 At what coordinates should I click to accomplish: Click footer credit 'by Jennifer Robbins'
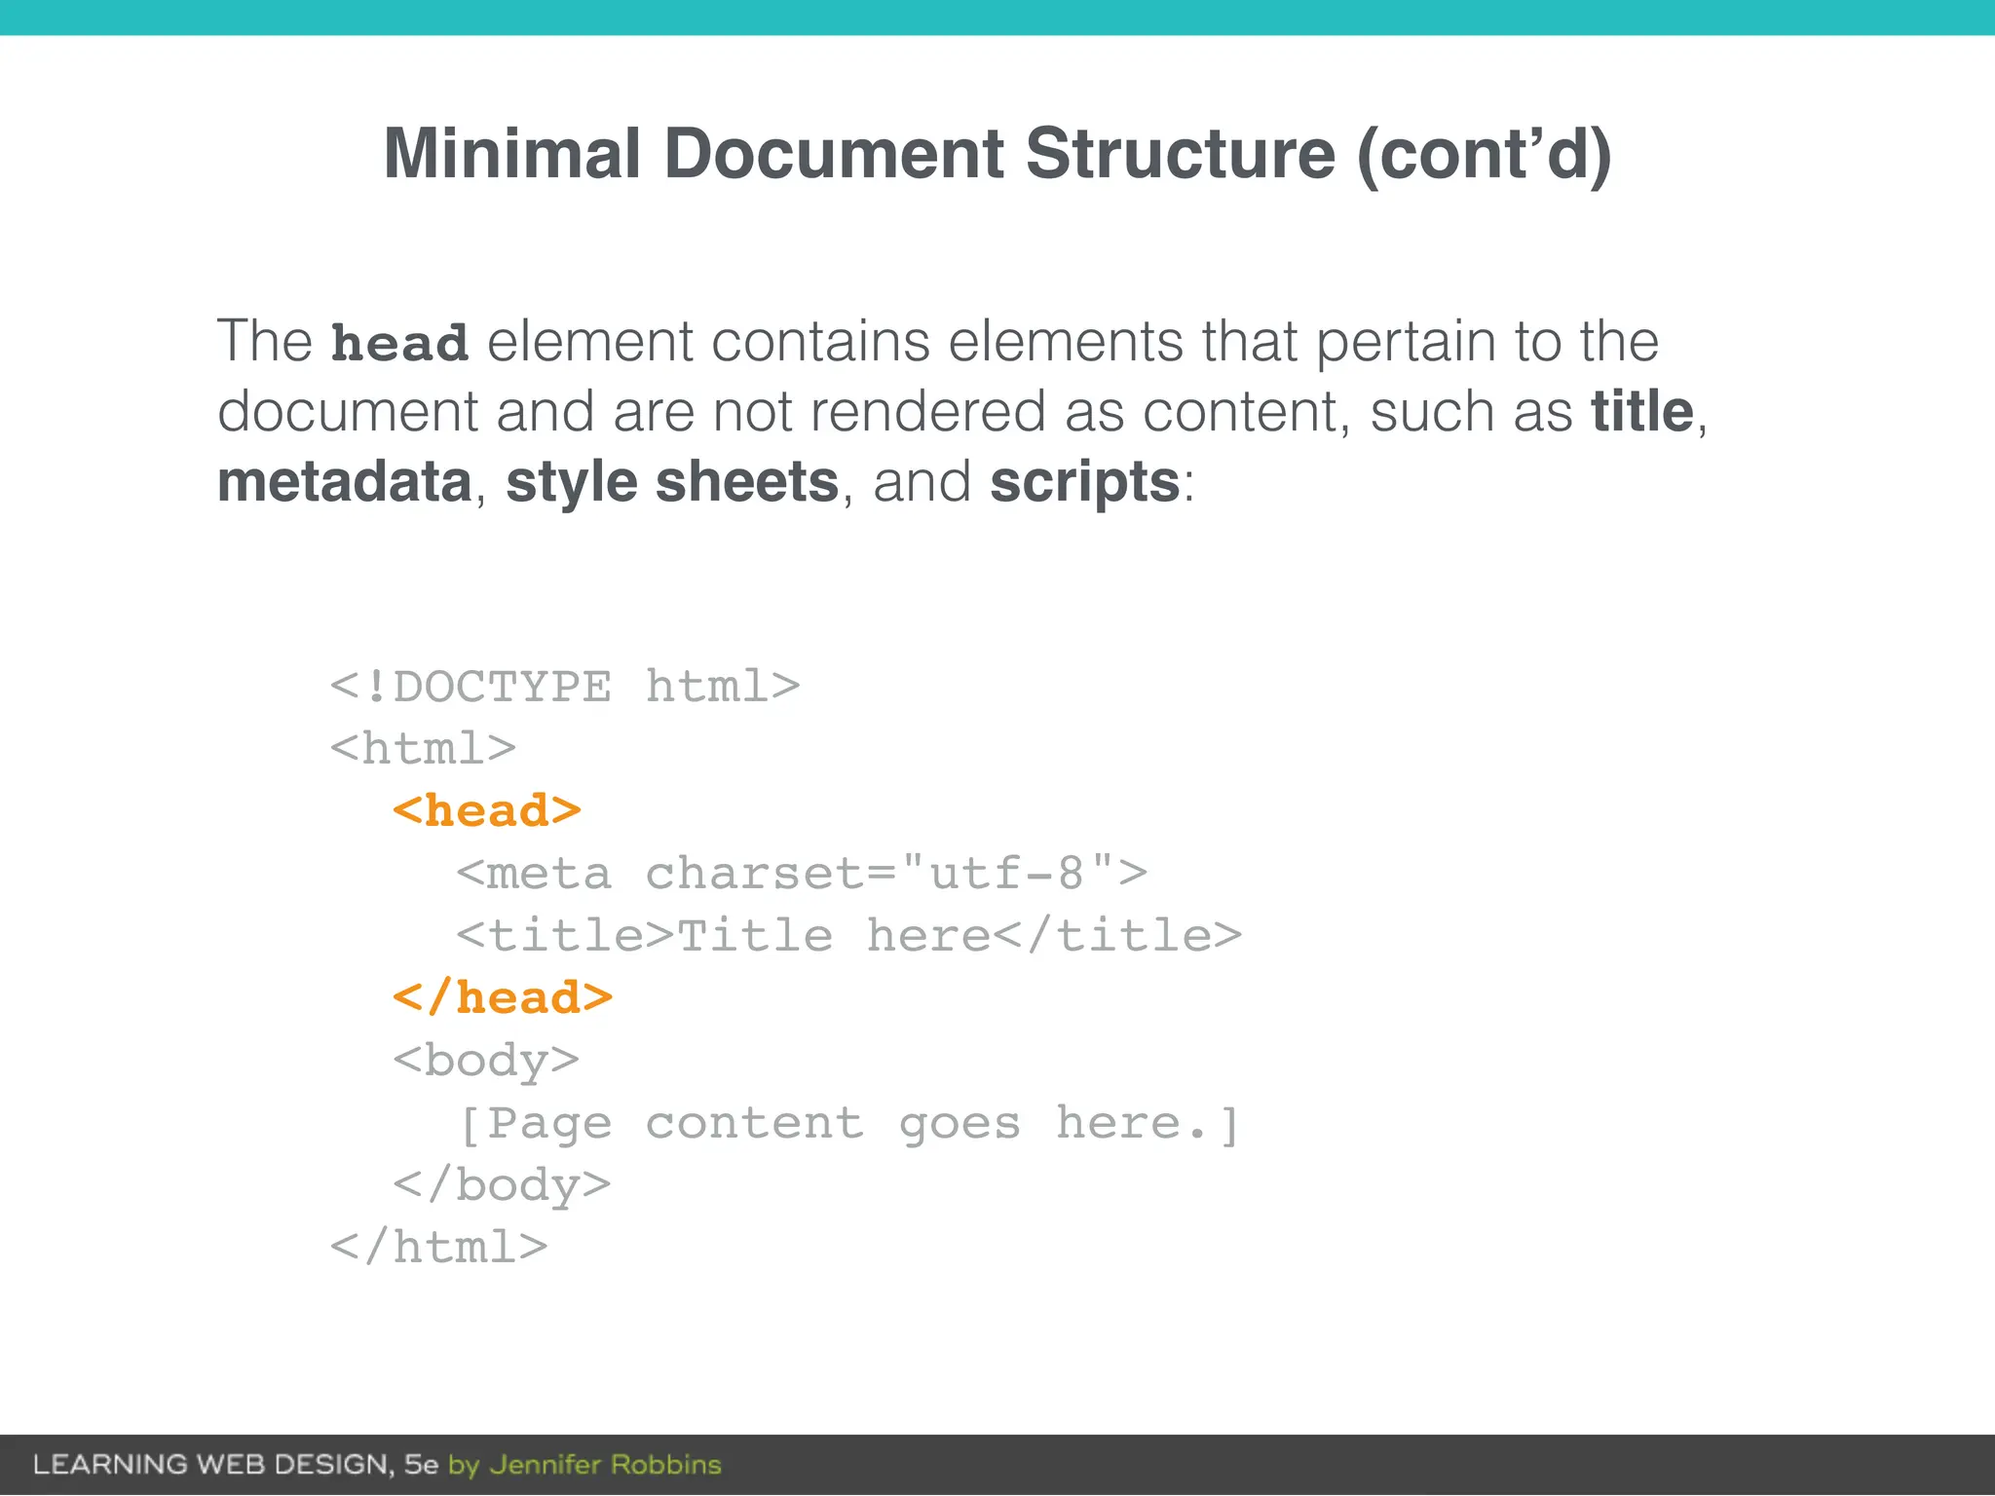tap(584, 1465)
